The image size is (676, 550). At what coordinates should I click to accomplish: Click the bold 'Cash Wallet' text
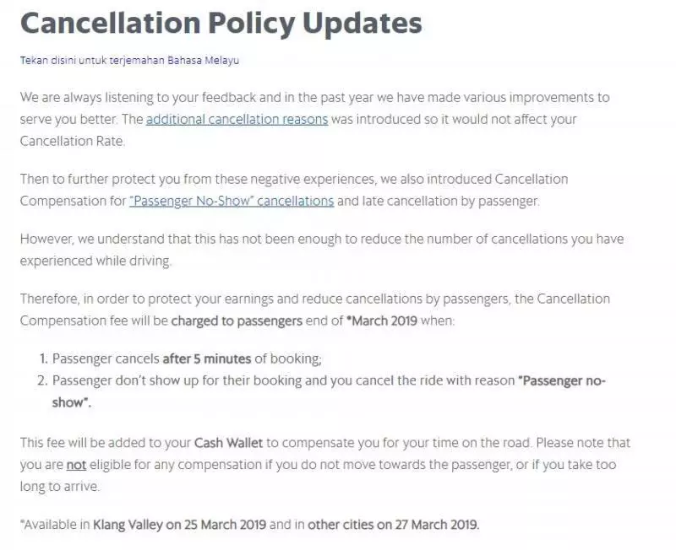coord(228,443)
